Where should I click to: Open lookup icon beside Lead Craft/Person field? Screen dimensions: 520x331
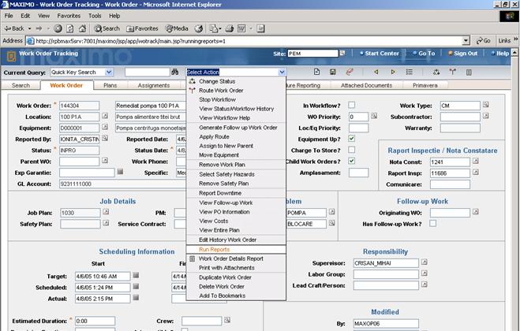pyautogui.click(x=425, y=285)
